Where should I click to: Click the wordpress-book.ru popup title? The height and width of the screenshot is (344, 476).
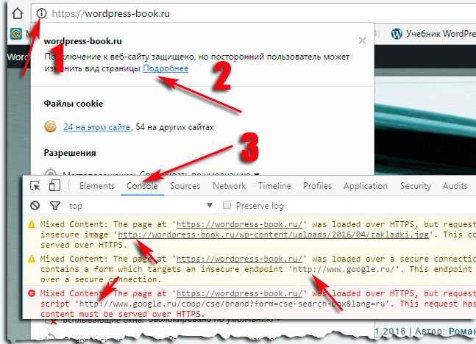point(83,41)
